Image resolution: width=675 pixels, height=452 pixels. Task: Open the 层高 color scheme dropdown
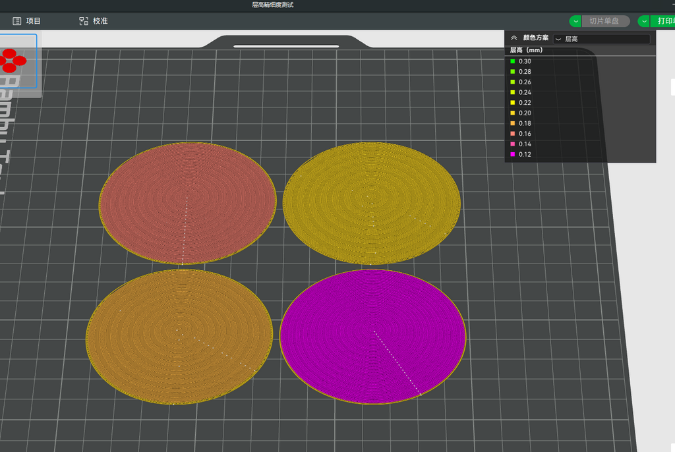click(x=601, y=39)
